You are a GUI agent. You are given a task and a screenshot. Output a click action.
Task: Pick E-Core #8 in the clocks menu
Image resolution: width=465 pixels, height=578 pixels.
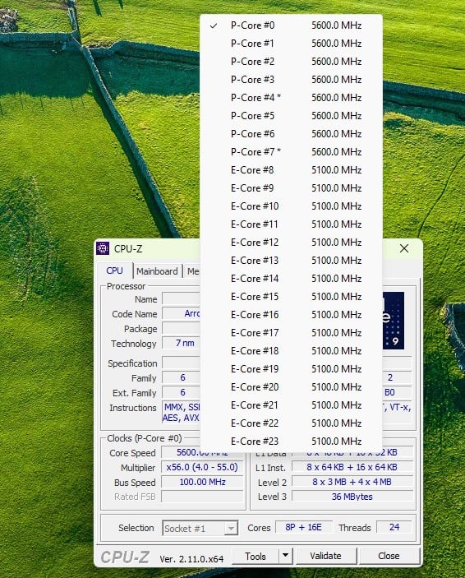(x=291, y=170)
